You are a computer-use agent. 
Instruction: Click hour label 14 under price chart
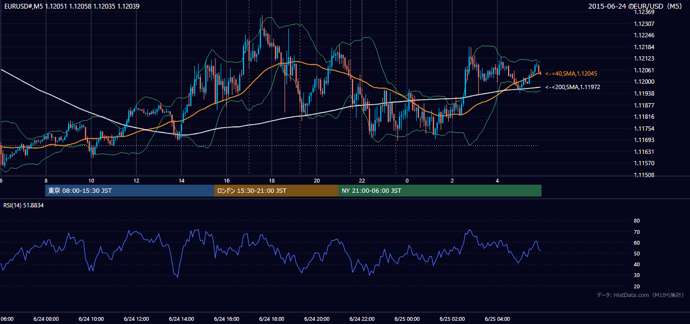(x=181, y=180)
